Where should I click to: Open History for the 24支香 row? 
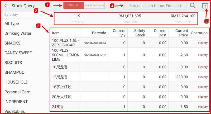[x=203, y=107]
